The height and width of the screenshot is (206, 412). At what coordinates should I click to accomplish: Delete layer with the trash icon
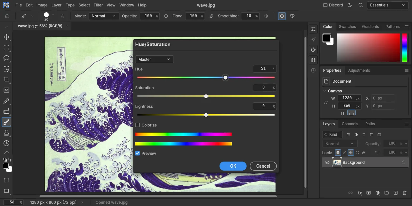click(x=405, y=193)
